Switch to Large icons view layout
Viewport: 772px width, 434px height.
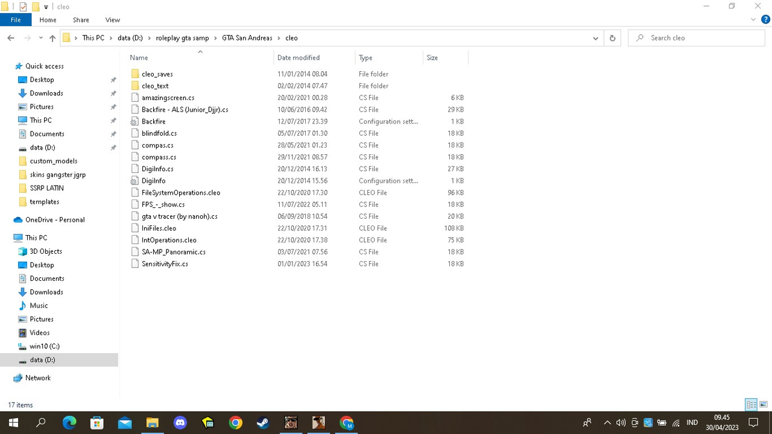(x=764, y=404)
